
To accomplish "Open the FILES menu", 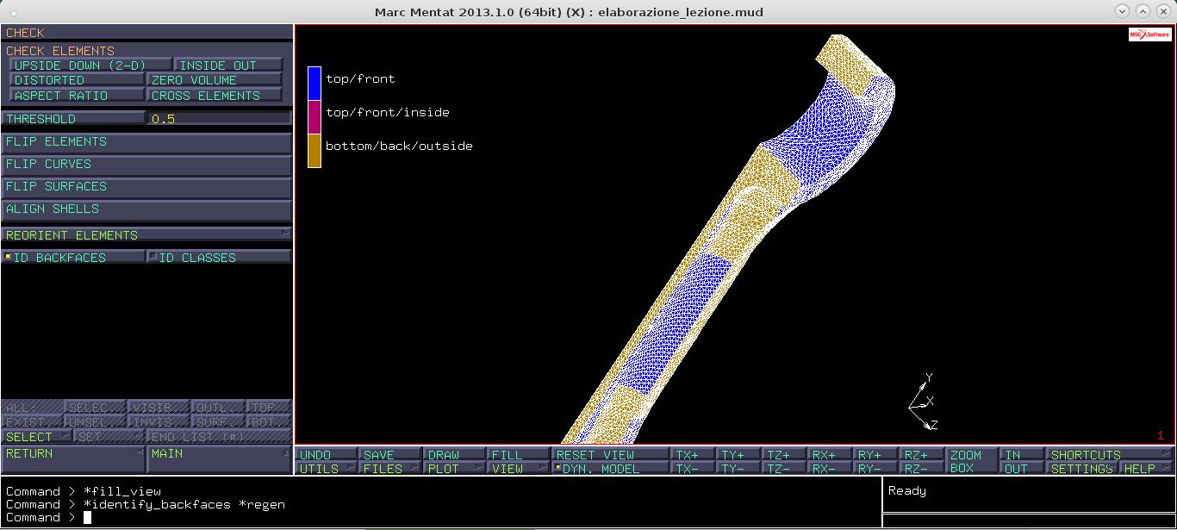I will click(x=391, y=469).
